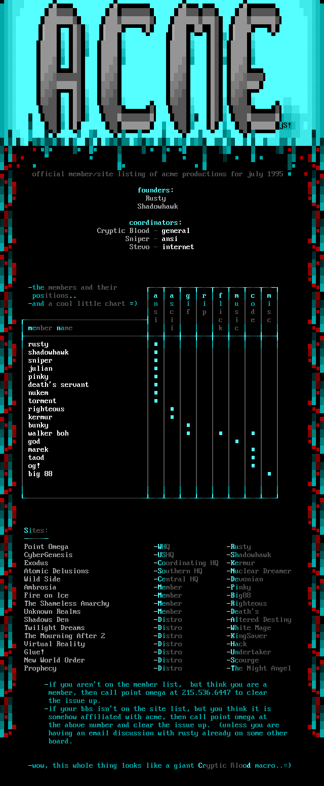Click the ansi marker in the rusty row

tap(156, 344)
